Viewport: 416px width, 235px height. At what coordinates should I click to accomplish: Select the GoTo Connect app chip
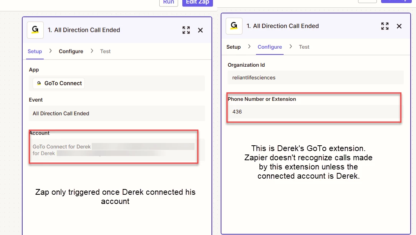click(x=59, y=83)
